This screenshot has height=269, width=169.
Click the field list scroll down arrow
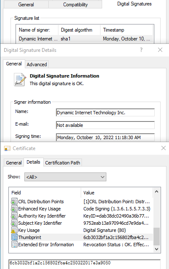156,249
